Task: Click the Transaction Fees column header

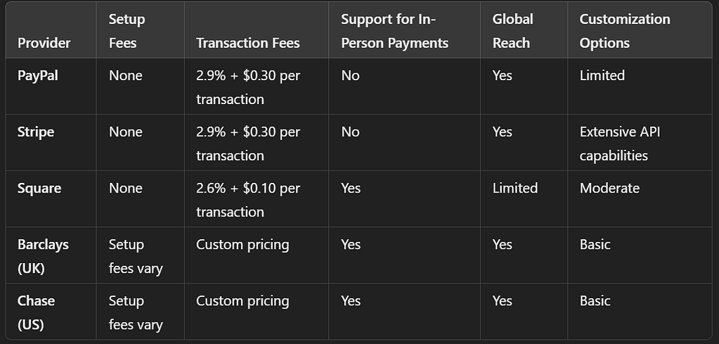Action: coord(247,43)
